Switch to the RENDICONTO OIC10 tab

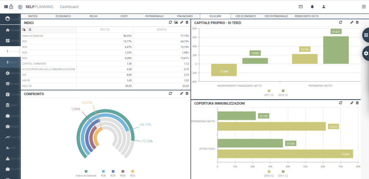306,16
